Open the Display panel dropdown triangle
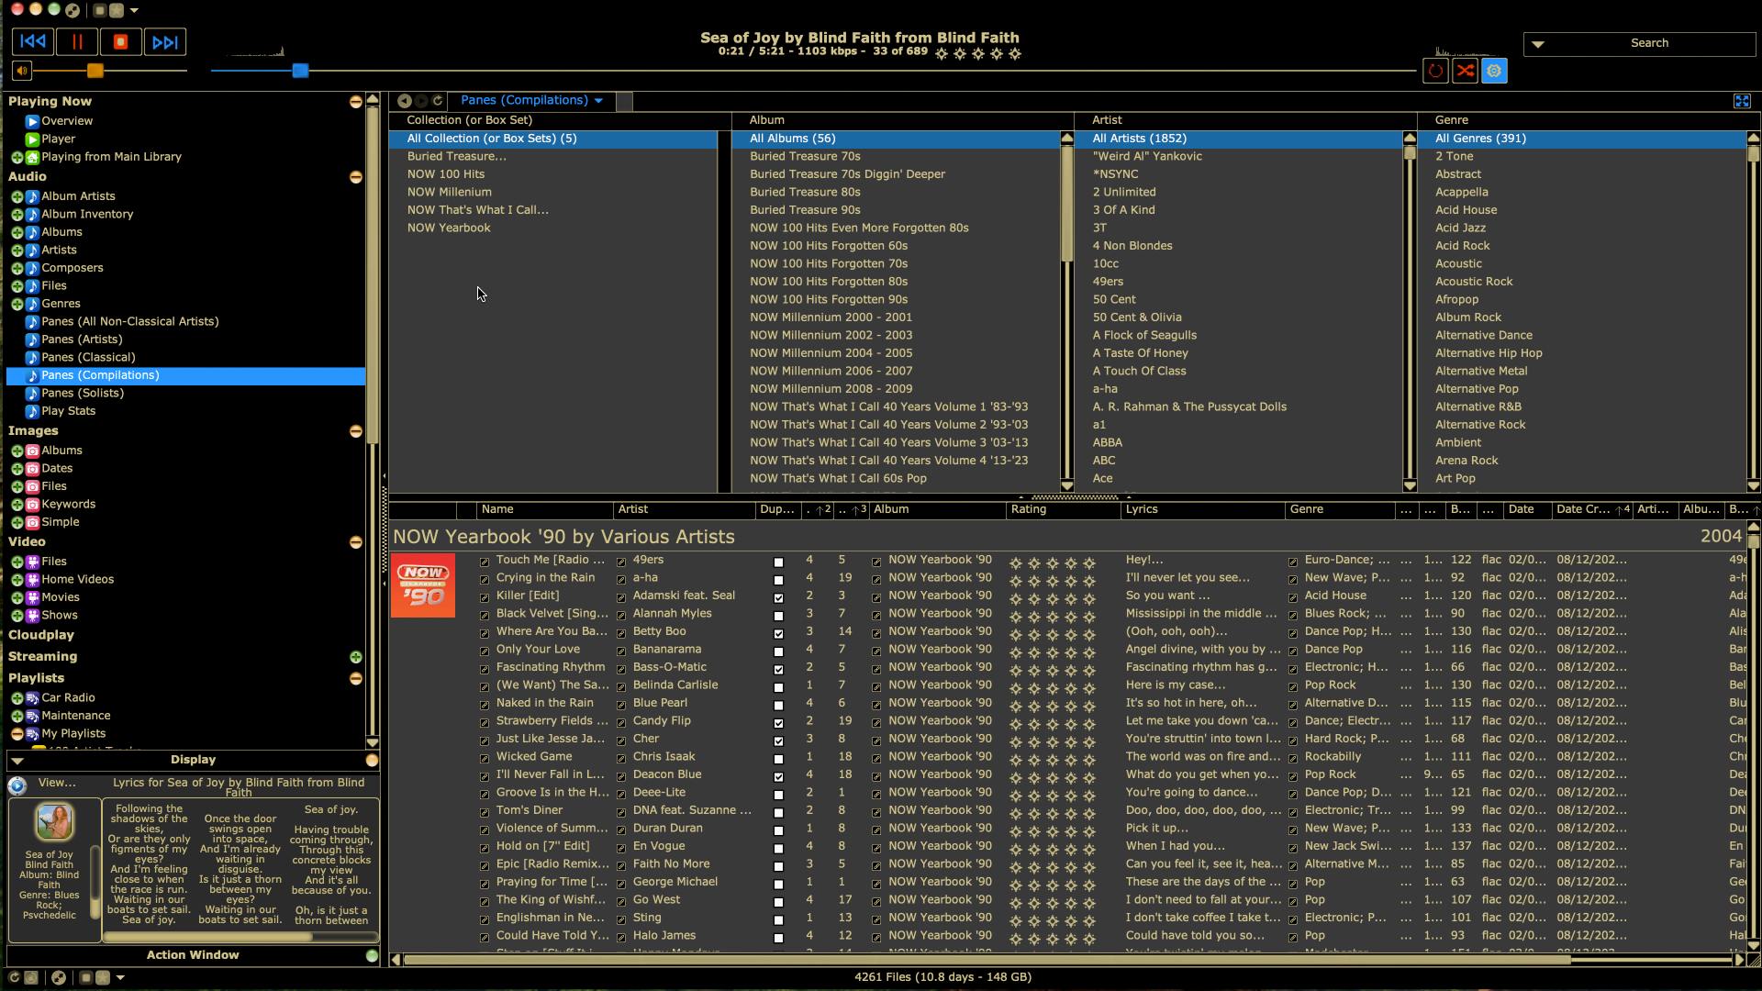The height and width of the screenshot is (991, 1762). coord(17,761)
